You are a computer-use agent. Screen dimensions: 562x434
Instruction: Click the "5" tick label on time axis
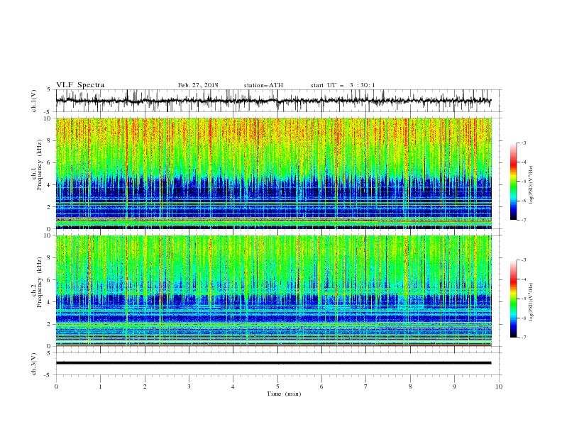coord(277,386)
